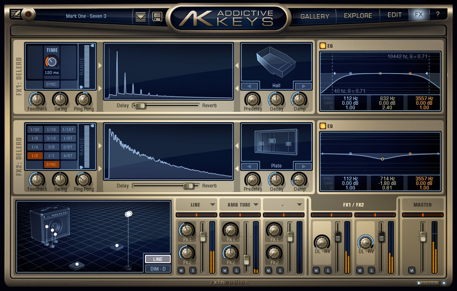Expand the LINE channel source dropdown
Image resolution: width=457 pixels, height=291 pixels.
(212, 205)
